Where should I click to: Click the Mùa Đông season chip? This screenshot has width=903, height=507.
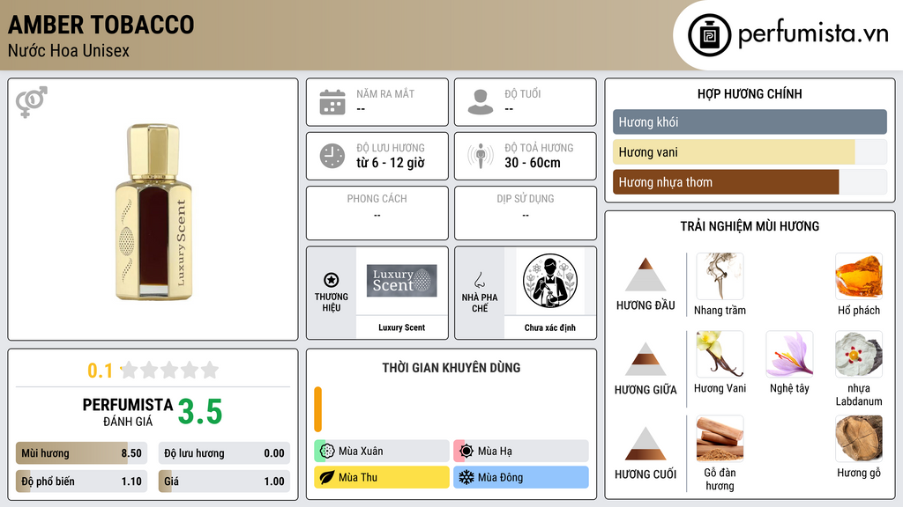click(x=521, y=477)
